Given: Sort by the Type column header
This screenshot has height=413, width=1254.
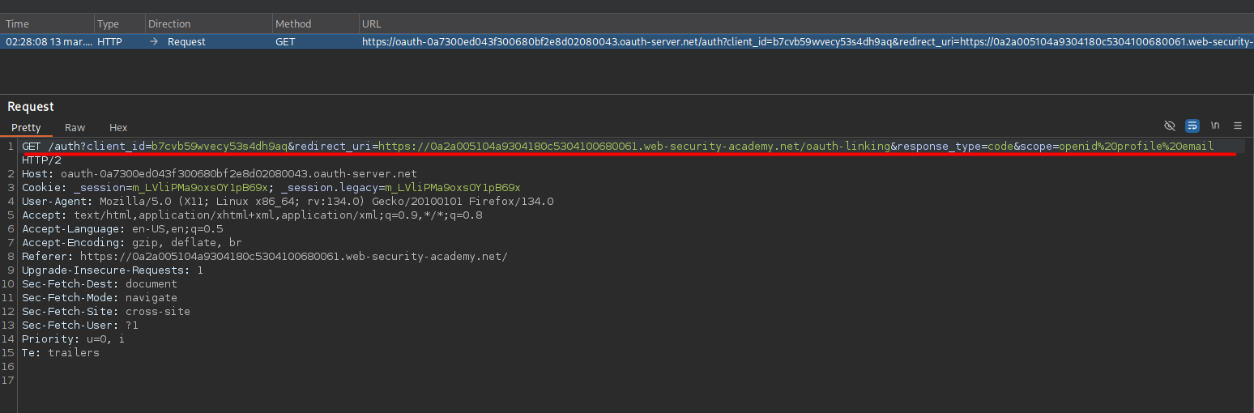Looking at the screenshot, I should 108,24.
